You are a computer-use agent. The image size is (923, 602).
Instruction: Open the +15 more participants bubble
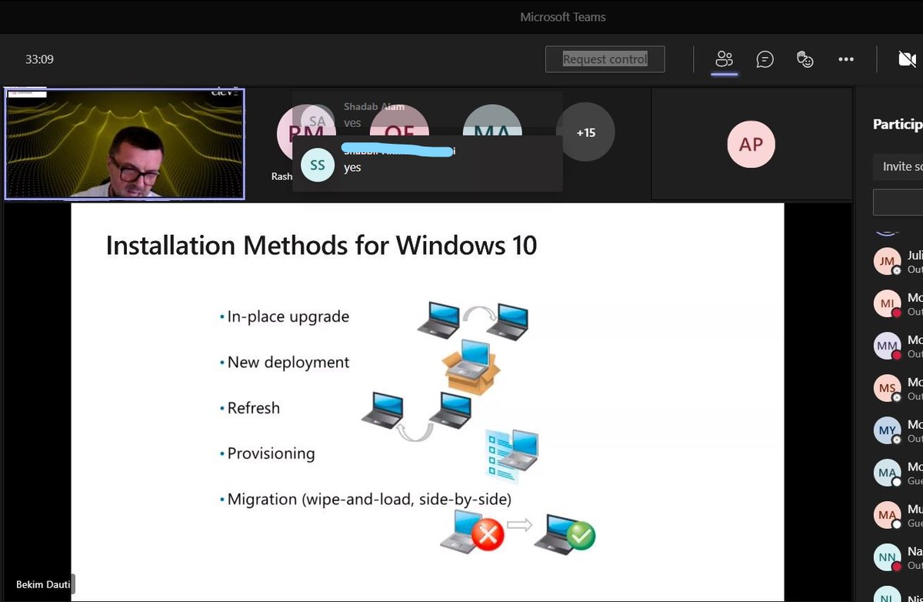point(585,132)
